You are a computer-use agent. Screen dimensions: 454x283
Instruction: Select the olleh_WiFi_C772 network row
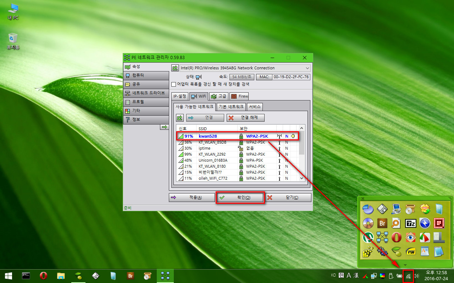(238, 178)
